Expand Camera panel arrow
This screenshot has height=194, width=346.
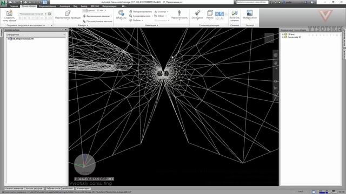coord(87,25)
